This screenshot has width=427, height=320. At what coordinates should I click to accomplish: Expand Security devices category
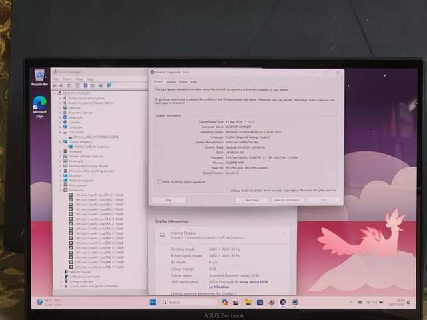pyautogui.click(x=61, y=272)
